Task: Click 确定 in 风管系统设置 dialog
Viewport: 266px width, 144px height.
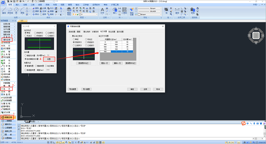Action: point(132,89)
